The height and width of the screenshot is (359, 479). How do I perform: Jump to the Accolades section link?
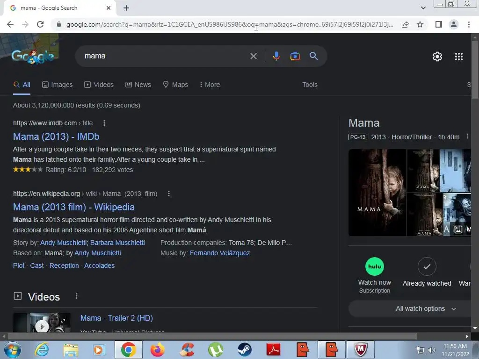tap(99, 266)
